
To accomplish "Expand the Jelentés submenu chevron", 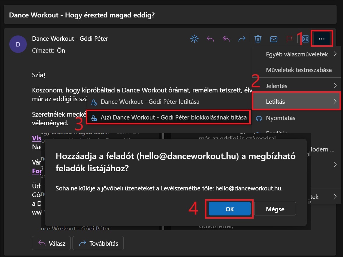I will [x=335, y=85].
